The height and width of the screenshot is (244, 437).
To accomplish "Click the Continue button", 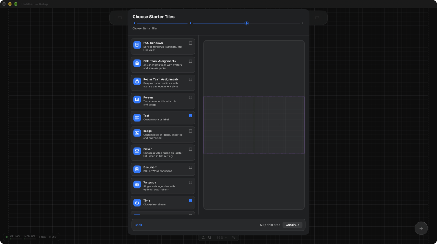I will 293,225.
